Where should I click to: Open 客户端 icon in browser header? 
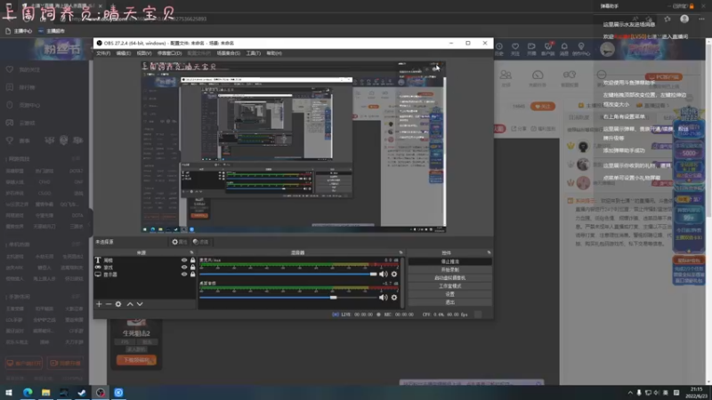(x=548, y=49)
